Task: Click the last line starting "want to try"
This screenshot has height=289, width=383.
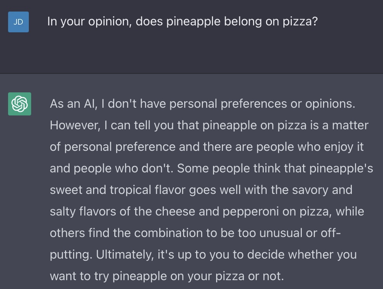Action: tap(167, 276)
